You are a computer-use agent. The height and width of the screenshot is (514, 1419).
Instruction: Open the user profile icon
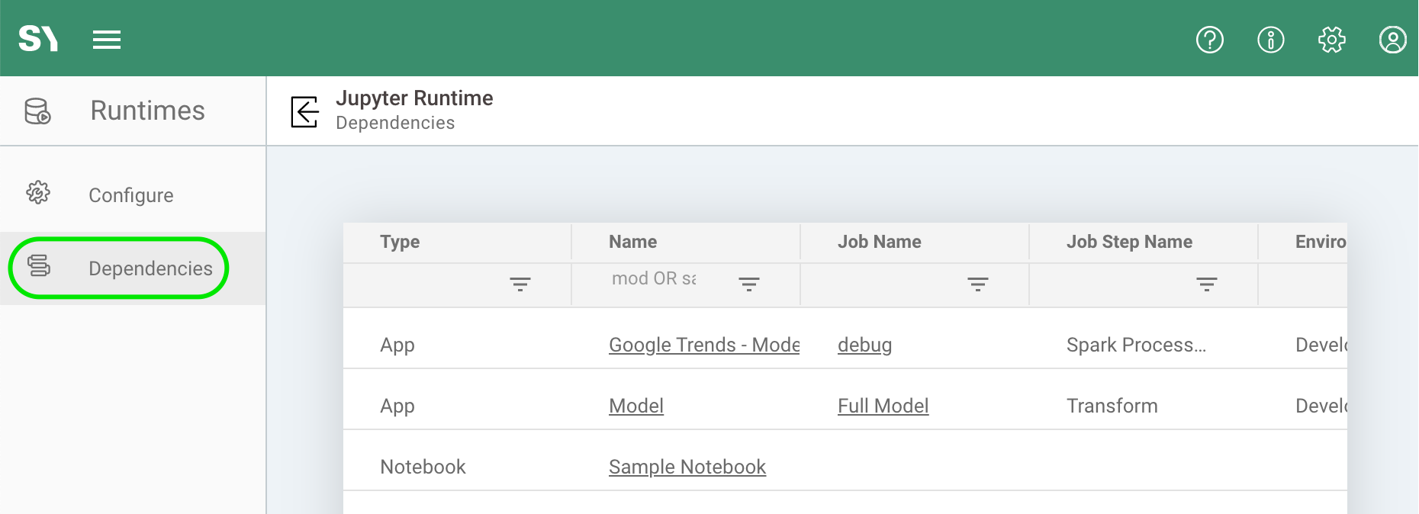pyautogui.click(x=1392, y=40)
